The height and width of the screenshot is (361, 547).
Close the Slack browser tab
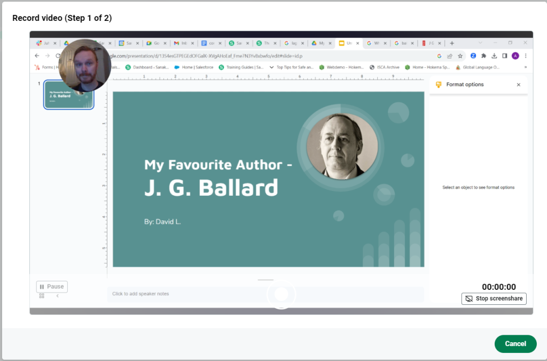tap(55, 43)
